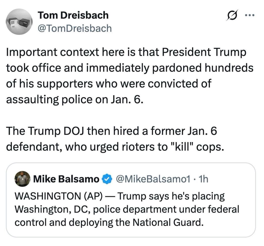Open the three-dot more options menu
Viewport: 264px width, 246px height.
tap(250, 15)
